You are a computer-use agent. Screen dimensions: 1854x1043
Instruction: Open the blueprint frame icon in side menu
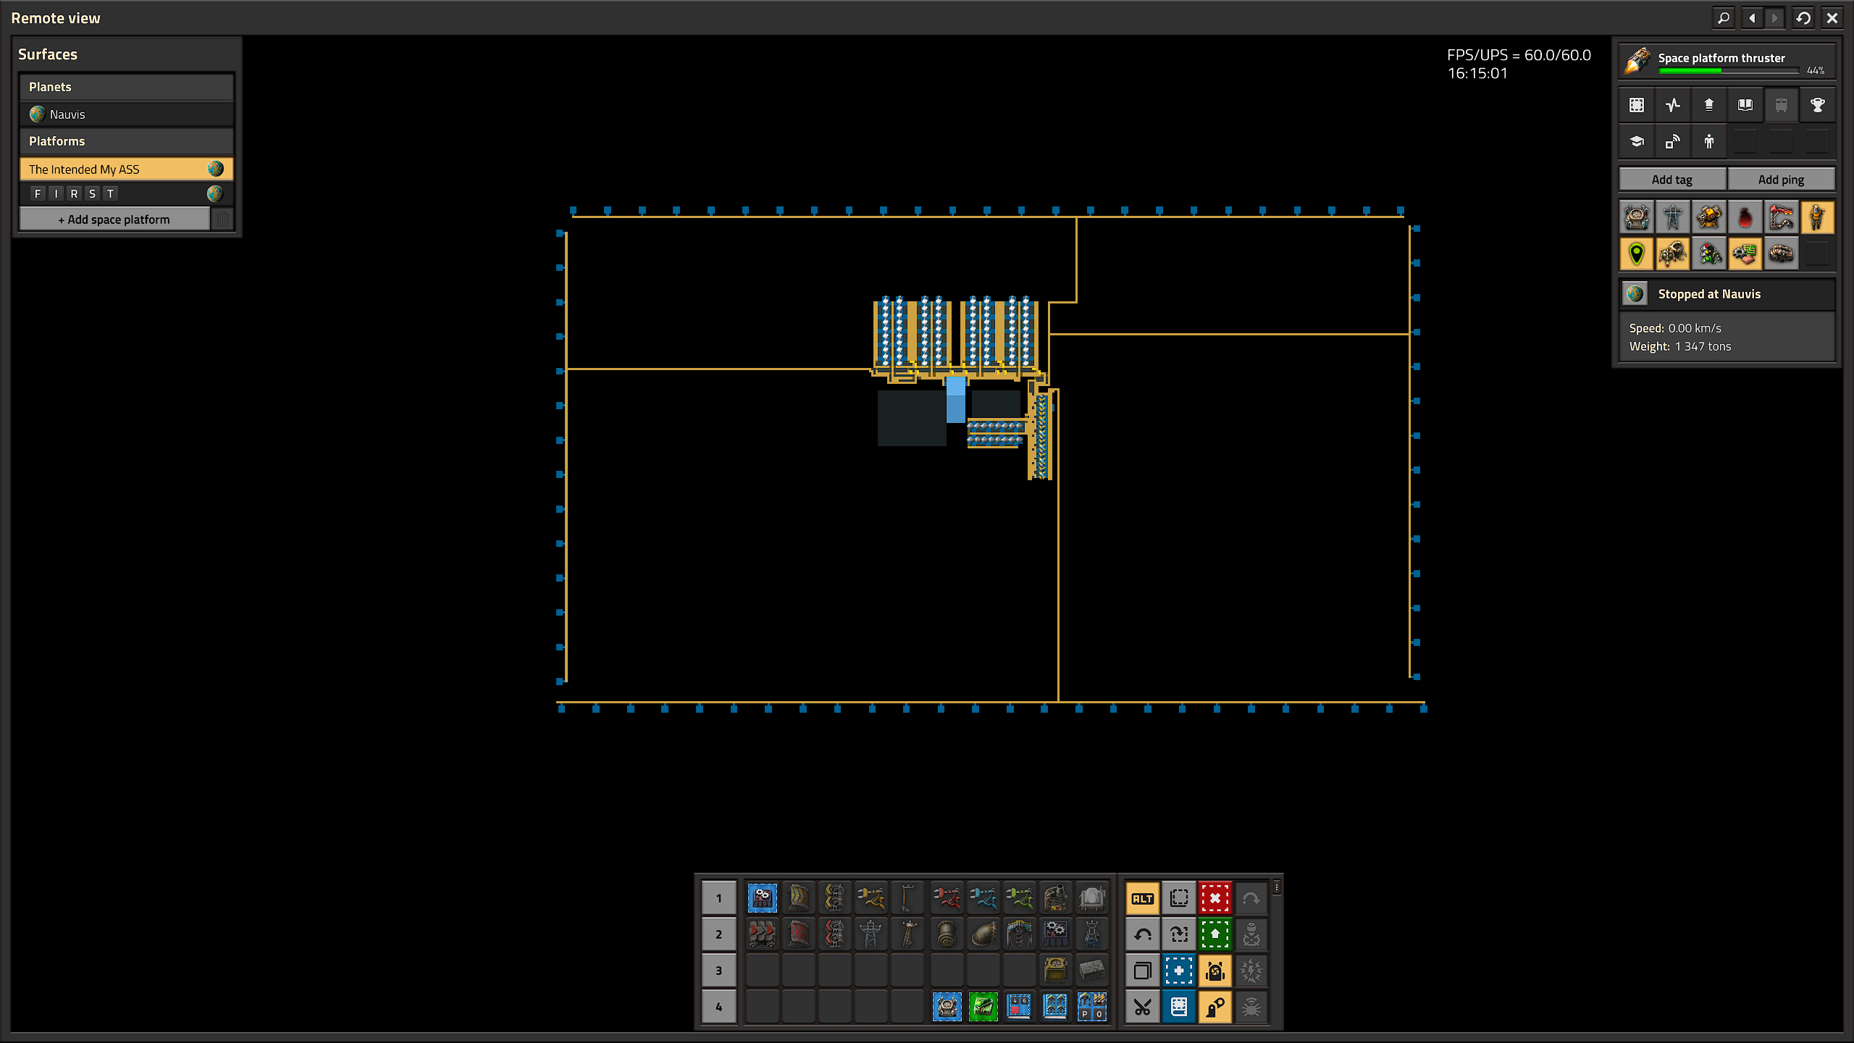point(1637,105)
